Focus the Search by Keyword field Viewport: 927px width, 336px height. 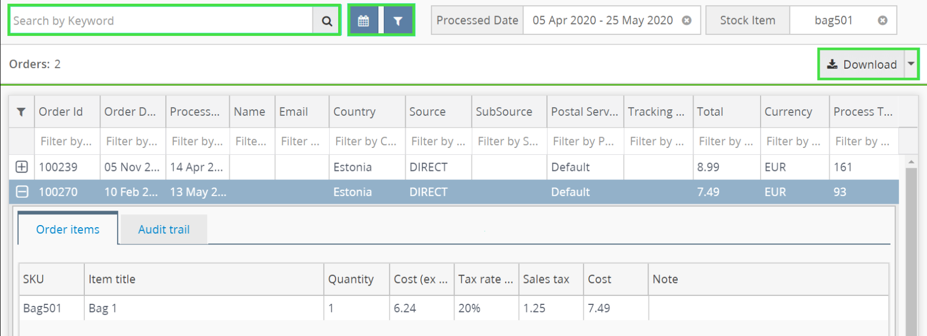point(161,21)
